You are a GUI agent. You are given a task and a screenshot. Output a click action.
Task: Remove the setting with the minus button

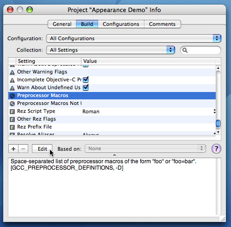pos(23,149)
